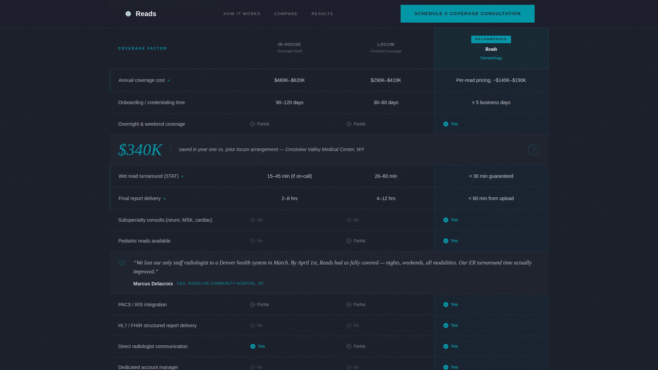The width and height of the screenshot is (658, 370).
Task: Click the info dot beside Wet read turnaround
Action: point(182,176)
